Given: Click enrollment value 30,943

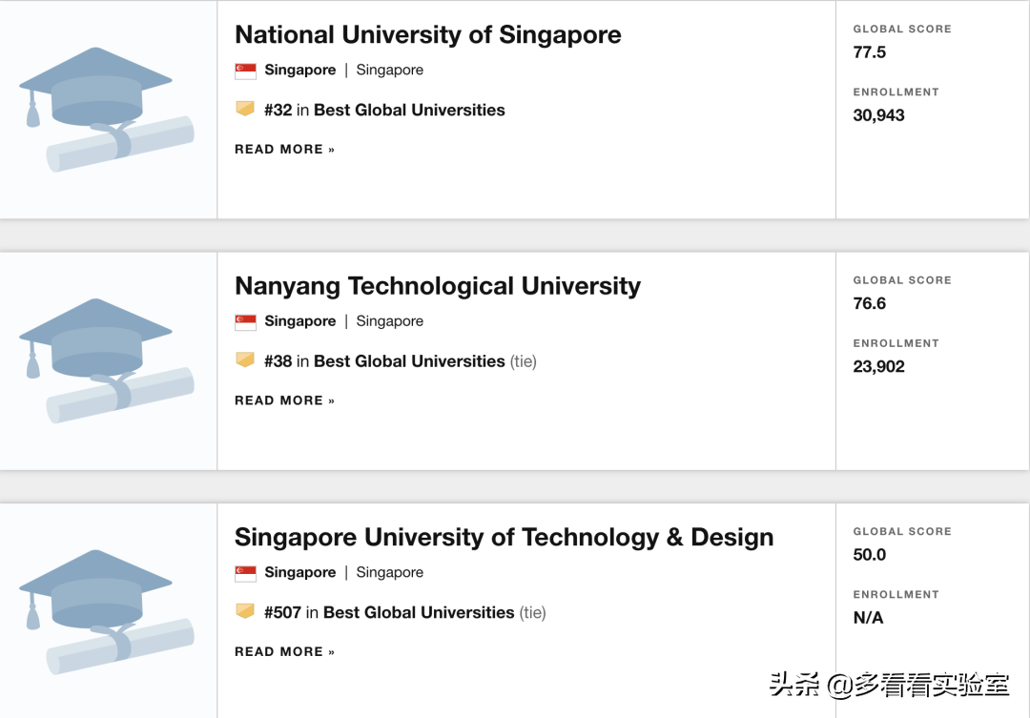Looking at the screenshot, I should click(x=878, y=115).
